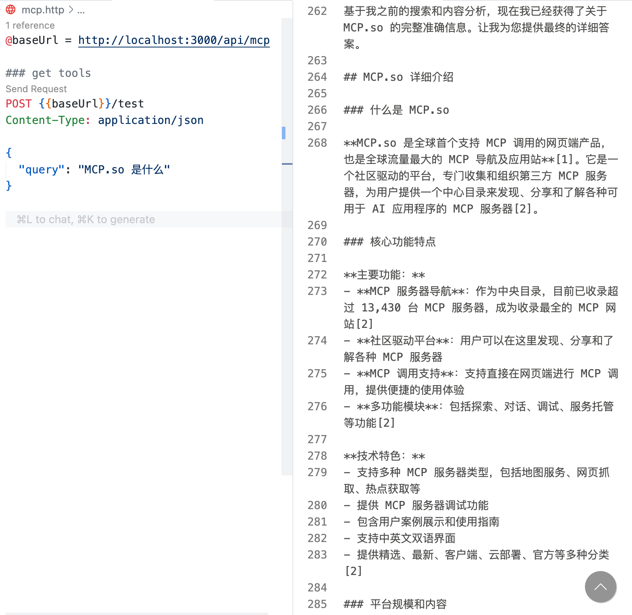Screen dimensions: 632x615
Task: Place cursor on "### get tools" heading
Action: (x=48, y=73)
